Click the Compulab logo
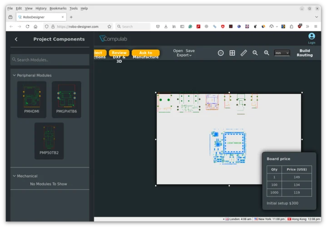The height and width of the screenshot is (228, 327). tap(113, 39)
